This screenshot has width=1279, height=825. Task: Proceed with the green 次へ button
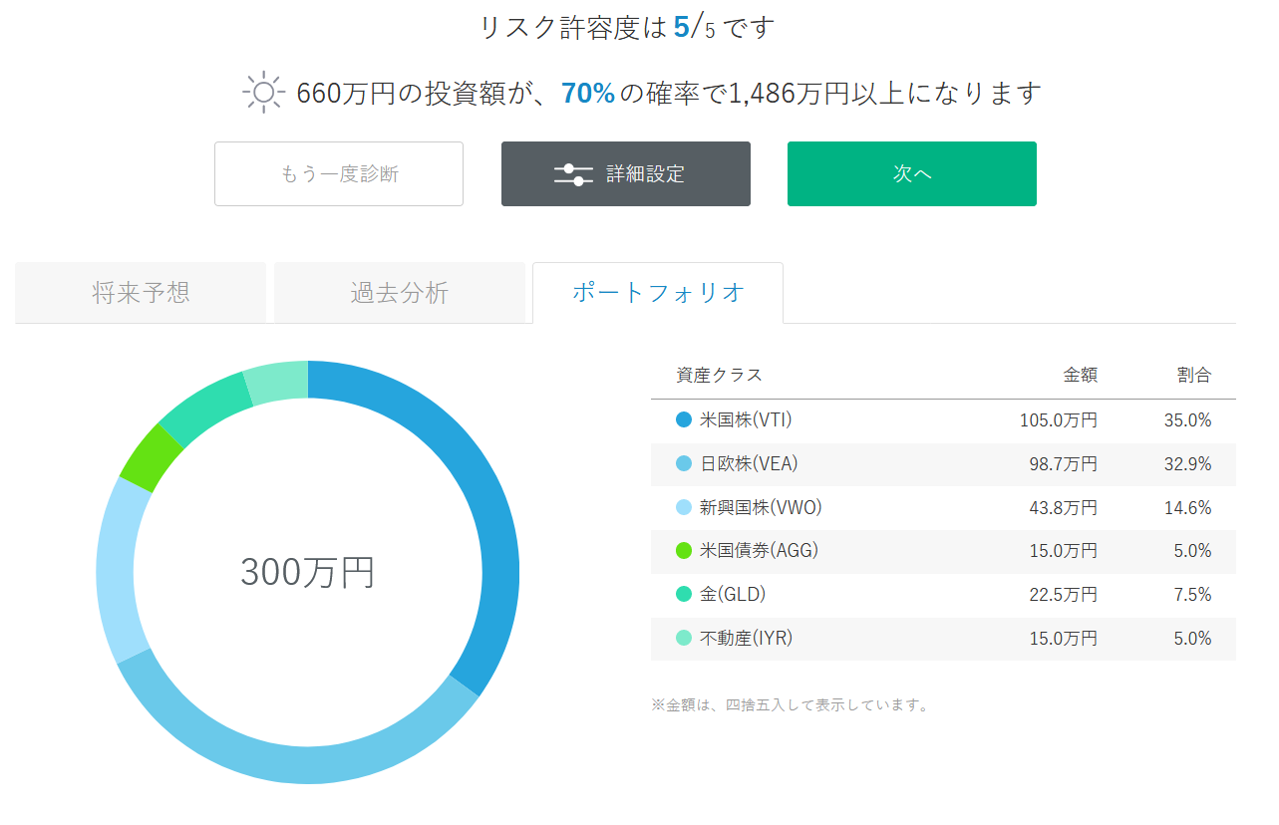tap(911, 174)
